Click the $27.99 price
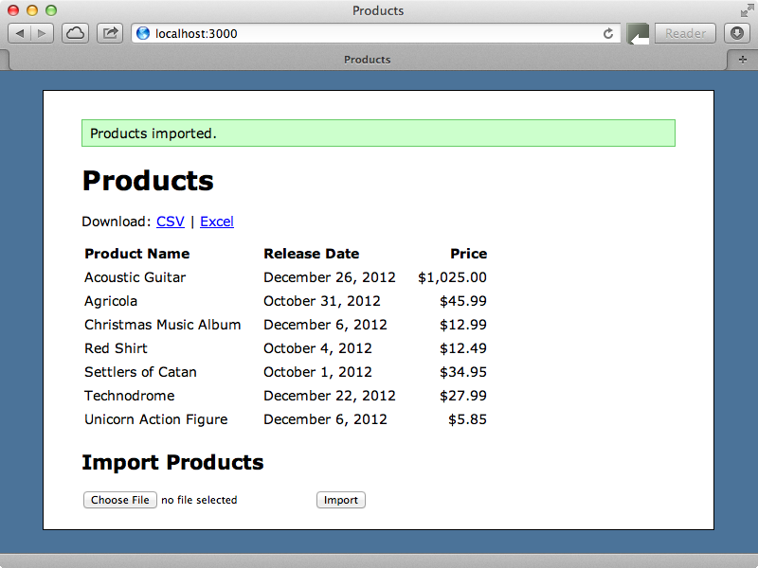Image resolution: width=758 pixels, height=568 pixels. click(x=463, y=396)
